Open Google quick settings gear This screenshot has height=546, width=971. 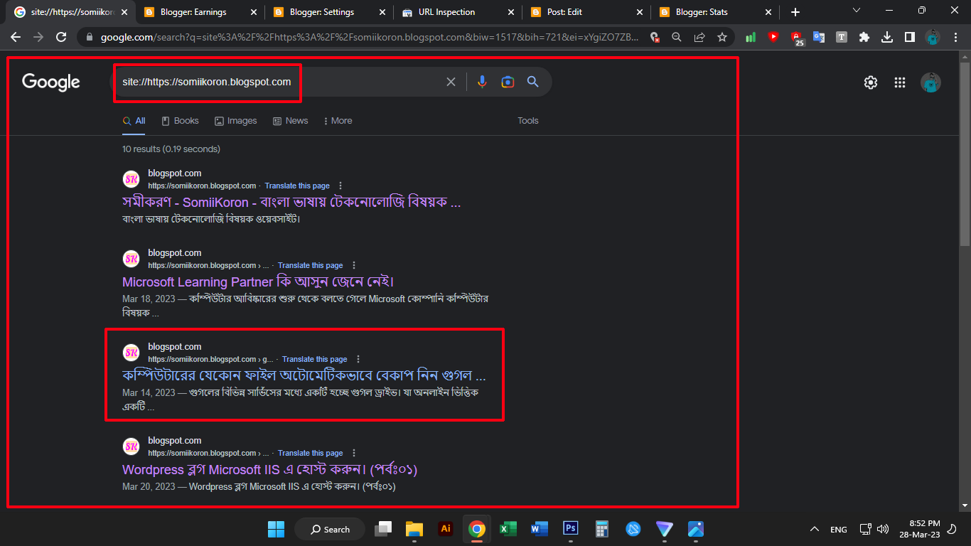(x=871, y=82)
